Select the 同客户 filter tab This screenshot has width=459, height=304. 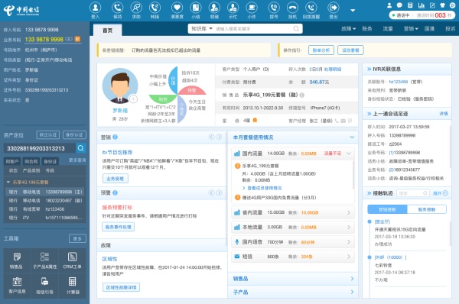tap(12, 161)
